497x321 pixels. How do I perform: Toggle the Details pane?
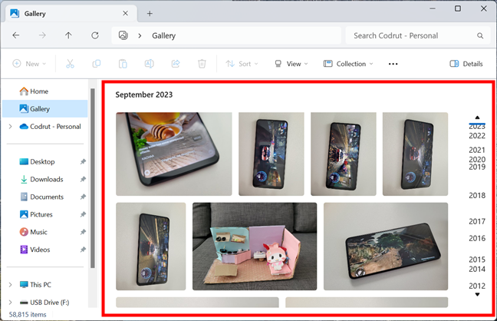tap(466, 64)
